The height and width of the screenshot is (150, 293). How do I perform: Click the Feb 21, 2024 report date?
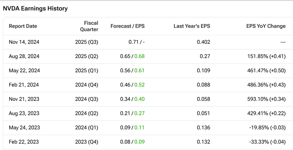pos(24,85)
